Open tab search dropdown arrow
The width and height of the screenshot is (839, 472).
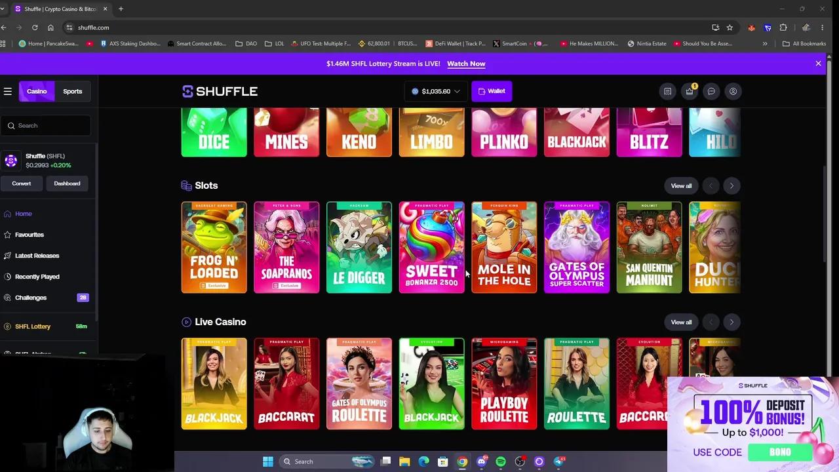pos(3,9)
